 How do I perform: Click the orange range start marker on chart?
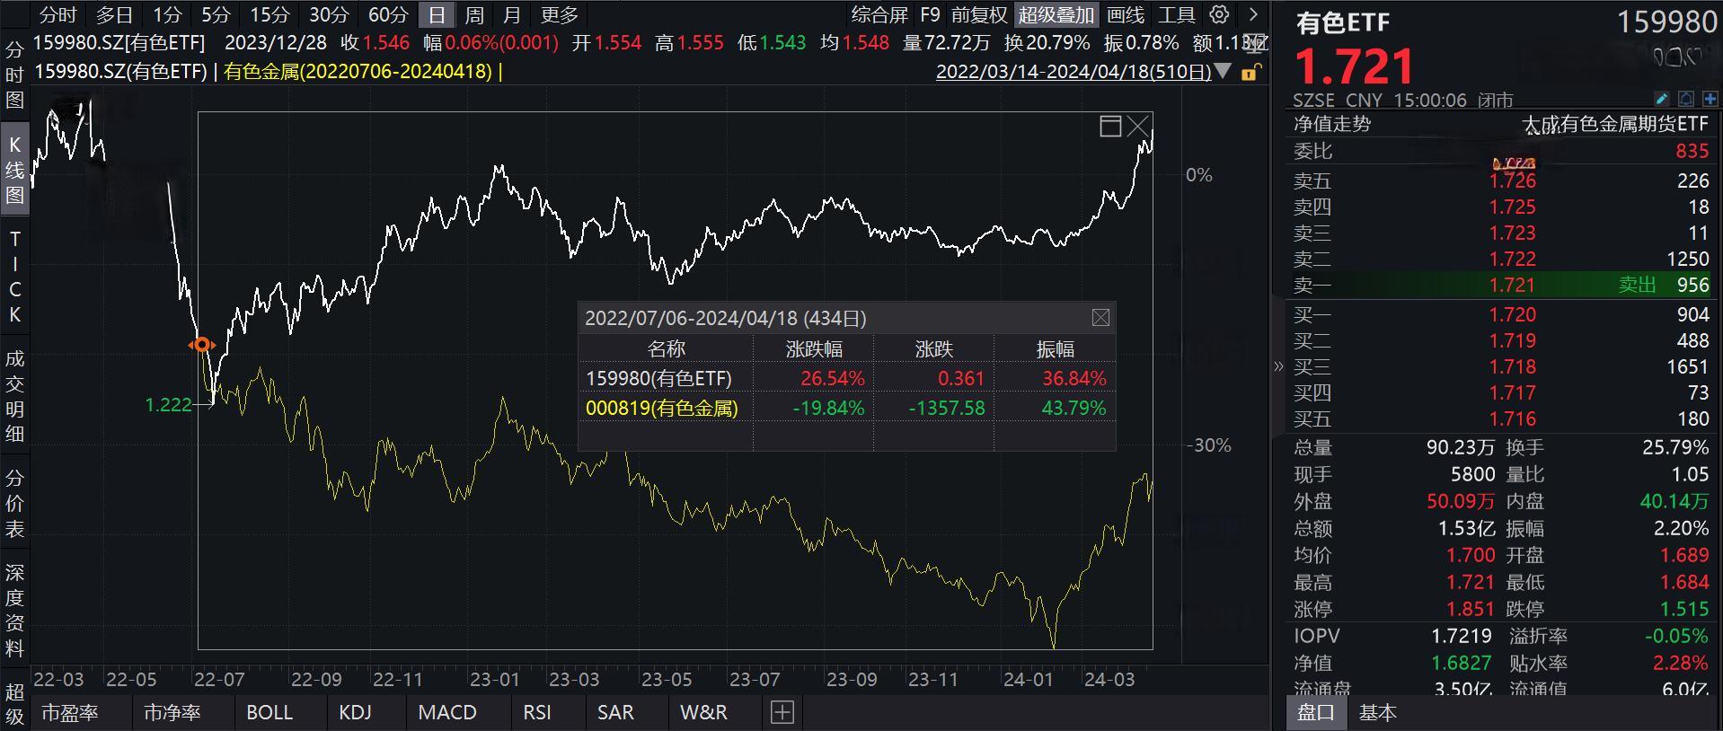pyautogui.click(x=202, y=345)
